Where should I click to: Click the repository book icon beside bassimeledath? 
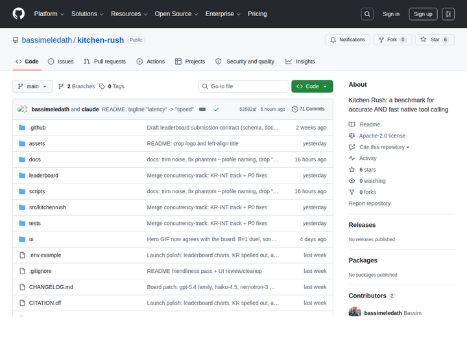[16, 40]
